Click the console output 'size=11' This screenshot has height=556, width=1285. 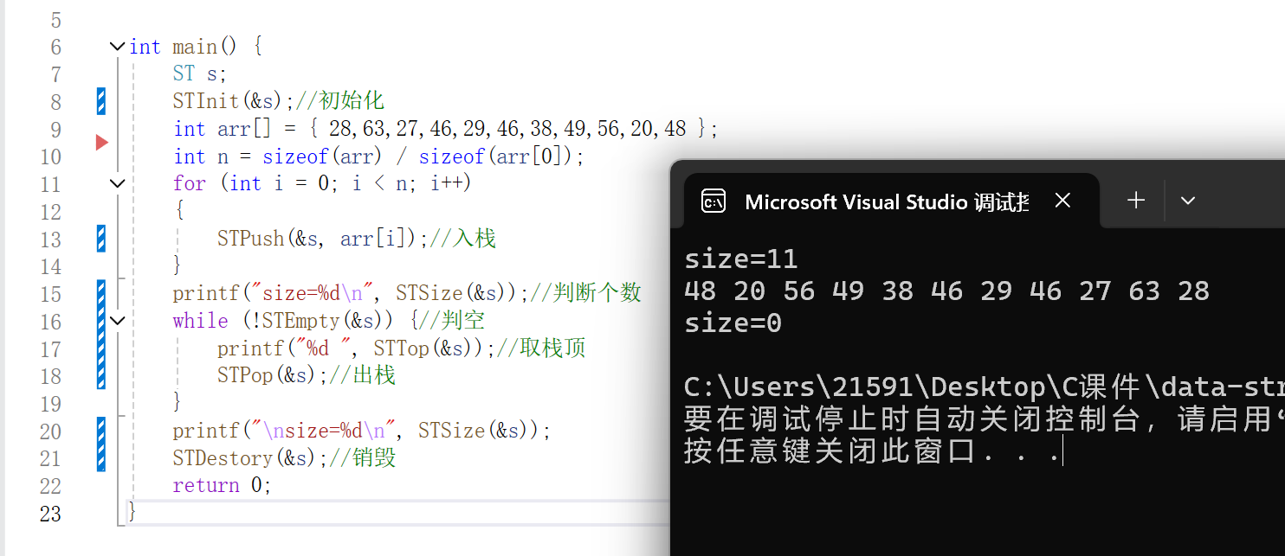[x=741, y=259]
